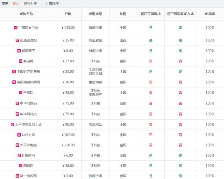Click the 中华网科技 media name
224x179 pixels.
[28, 114]
